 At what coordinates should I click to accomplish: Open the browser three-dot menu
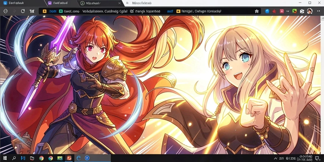tap(318, 11)
